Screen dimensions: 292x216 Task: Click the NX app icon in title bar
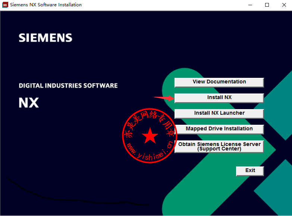pos(5,5)
